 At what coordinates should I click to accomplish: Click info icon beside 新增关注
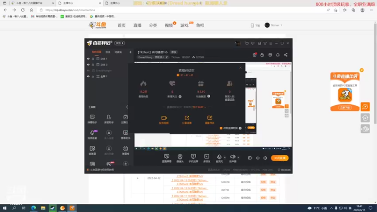(x=180, y=97)
